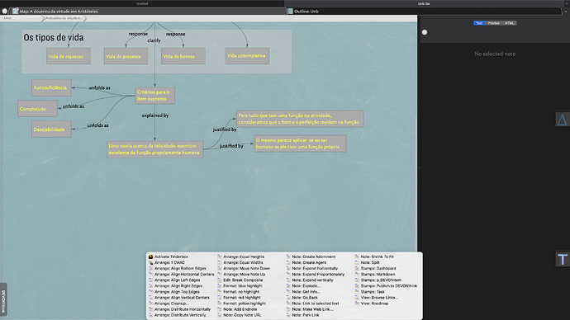
Task: Click the white circle beside Map tab
Action: pyautogui.click(x=5, y=12)
